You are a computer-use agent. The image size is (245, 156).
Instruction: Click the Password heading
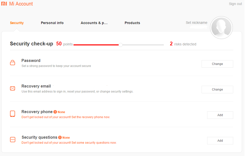point(31,60)
